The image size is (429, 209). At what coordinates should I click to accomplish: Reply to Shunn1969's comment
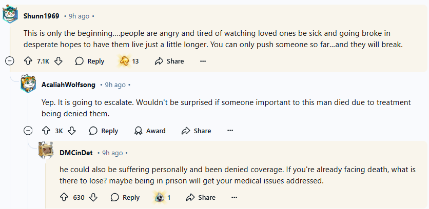click(x=90, y=61)
